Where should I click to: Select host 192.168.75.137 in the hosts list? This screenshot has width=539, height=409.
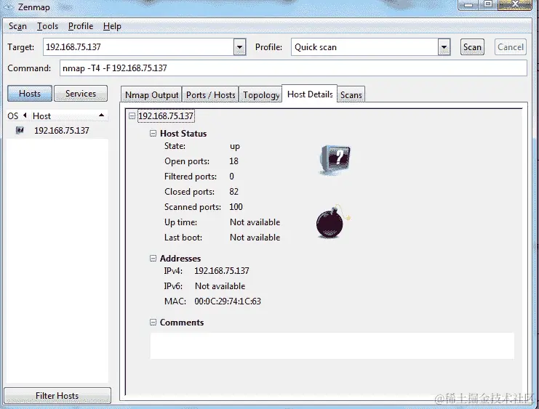57,131
